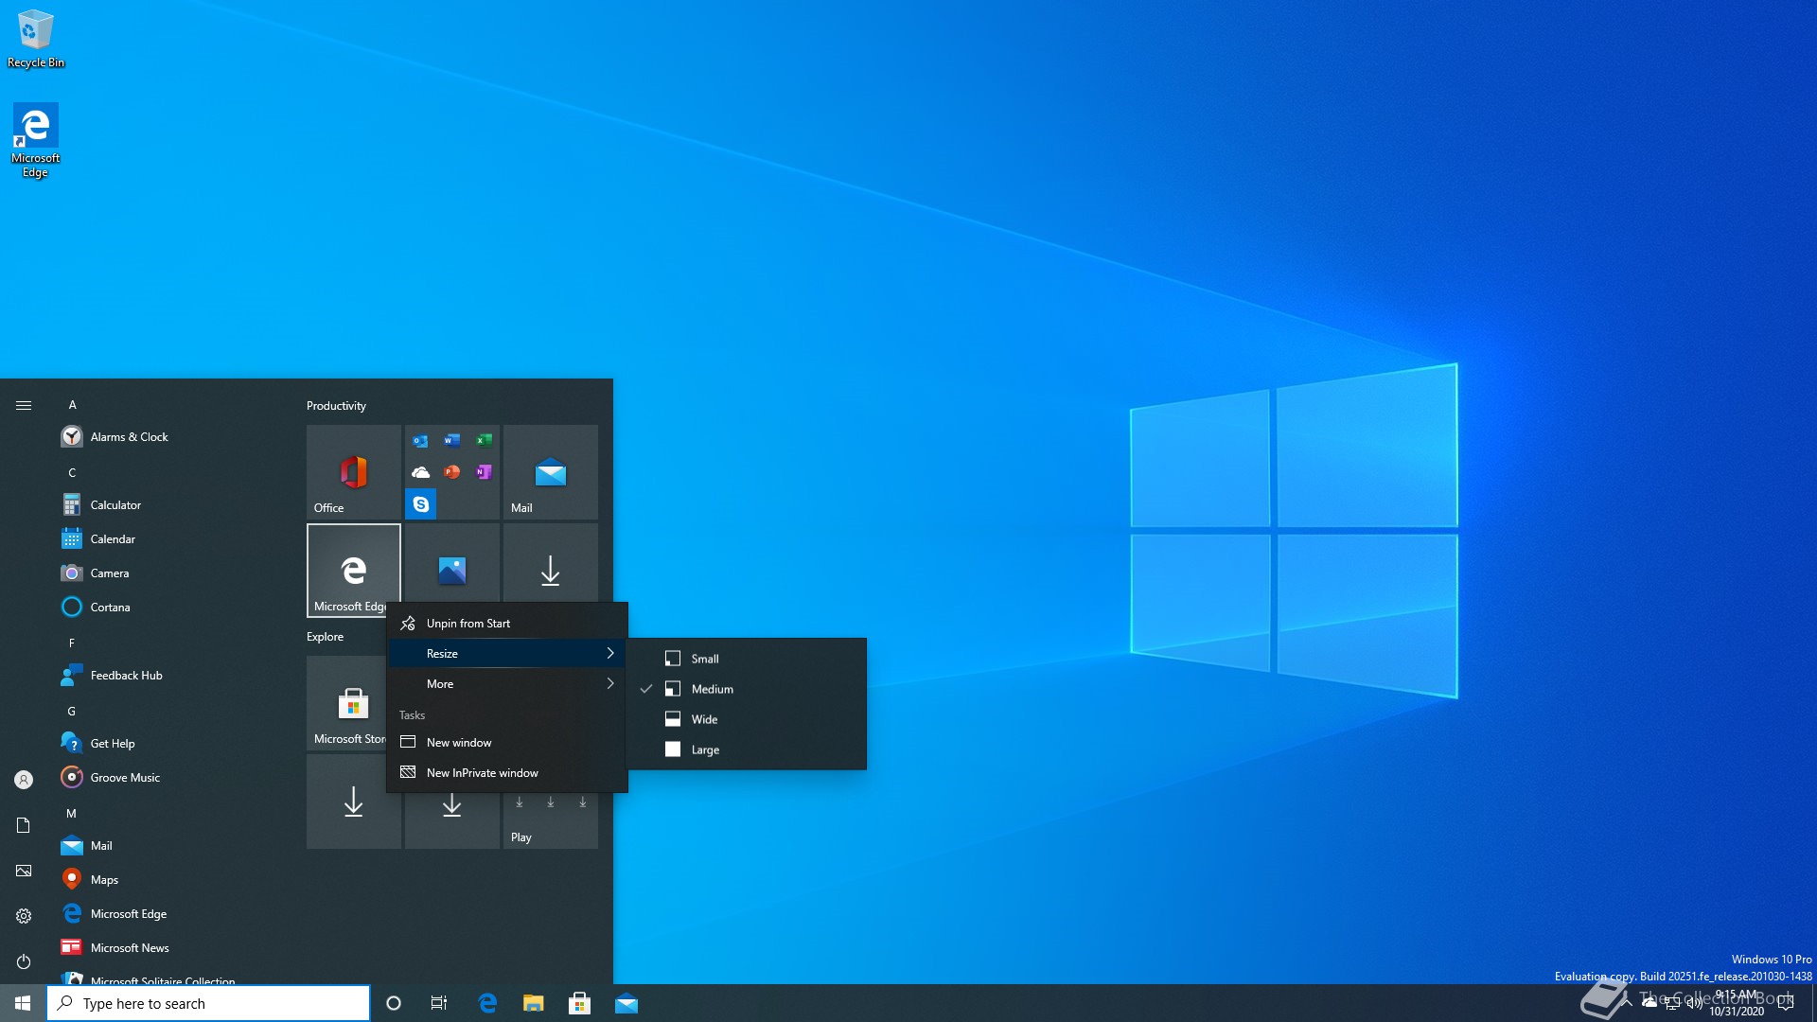Open the Office tile in Productivity
Viewport: 1817px width, 1022px height.
point(353,471)
